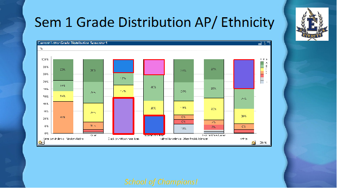Click the 70% value on the vertical axis
The width and height of the screenshot is (337, 189).
click(x=45, y=81)
